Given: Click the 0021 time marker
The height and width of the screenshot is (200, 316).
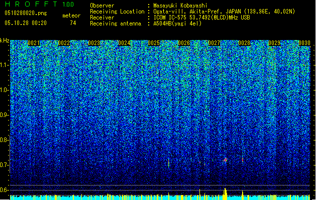Looking at the screenshot, I should tap(34, 43).
